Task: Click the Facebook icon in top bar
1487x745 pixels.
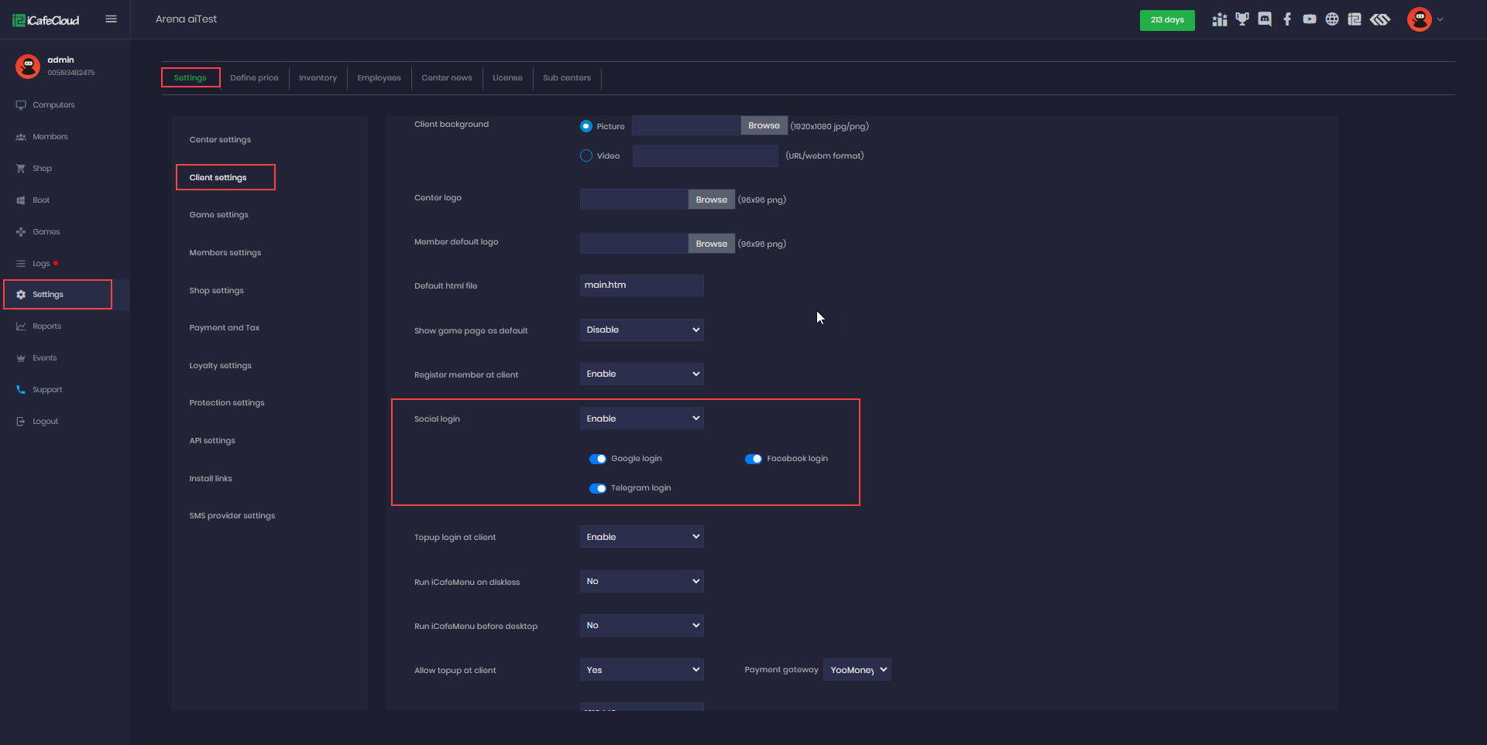Action: [1287, 19]
